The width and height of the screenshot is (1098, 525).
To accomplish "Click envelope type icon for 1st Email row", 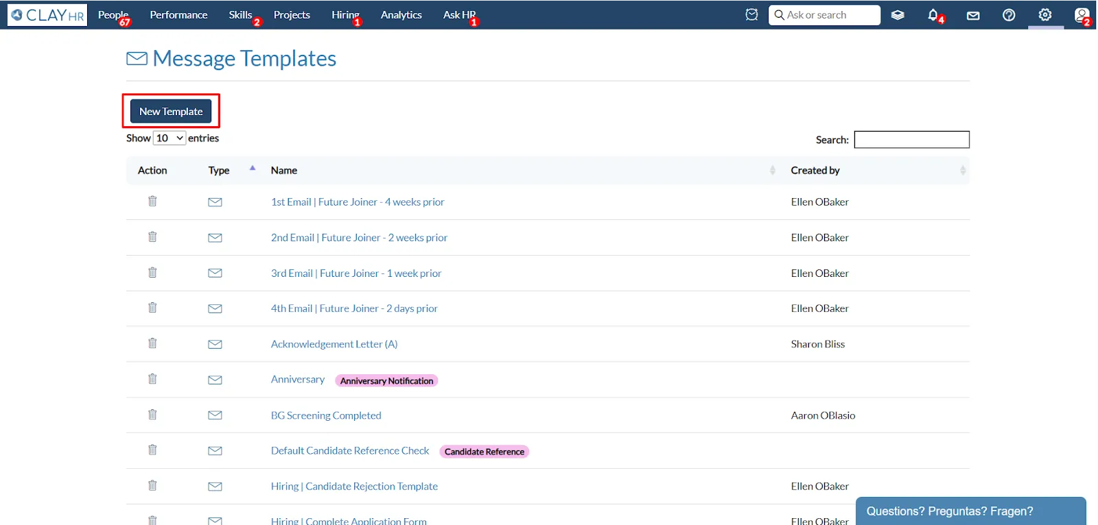I will [x=215, y=202].
